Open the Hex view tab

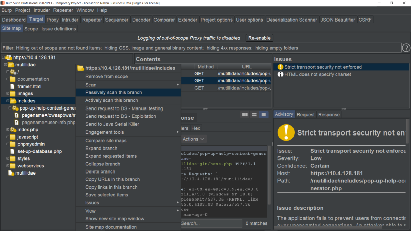click(196, 128)
